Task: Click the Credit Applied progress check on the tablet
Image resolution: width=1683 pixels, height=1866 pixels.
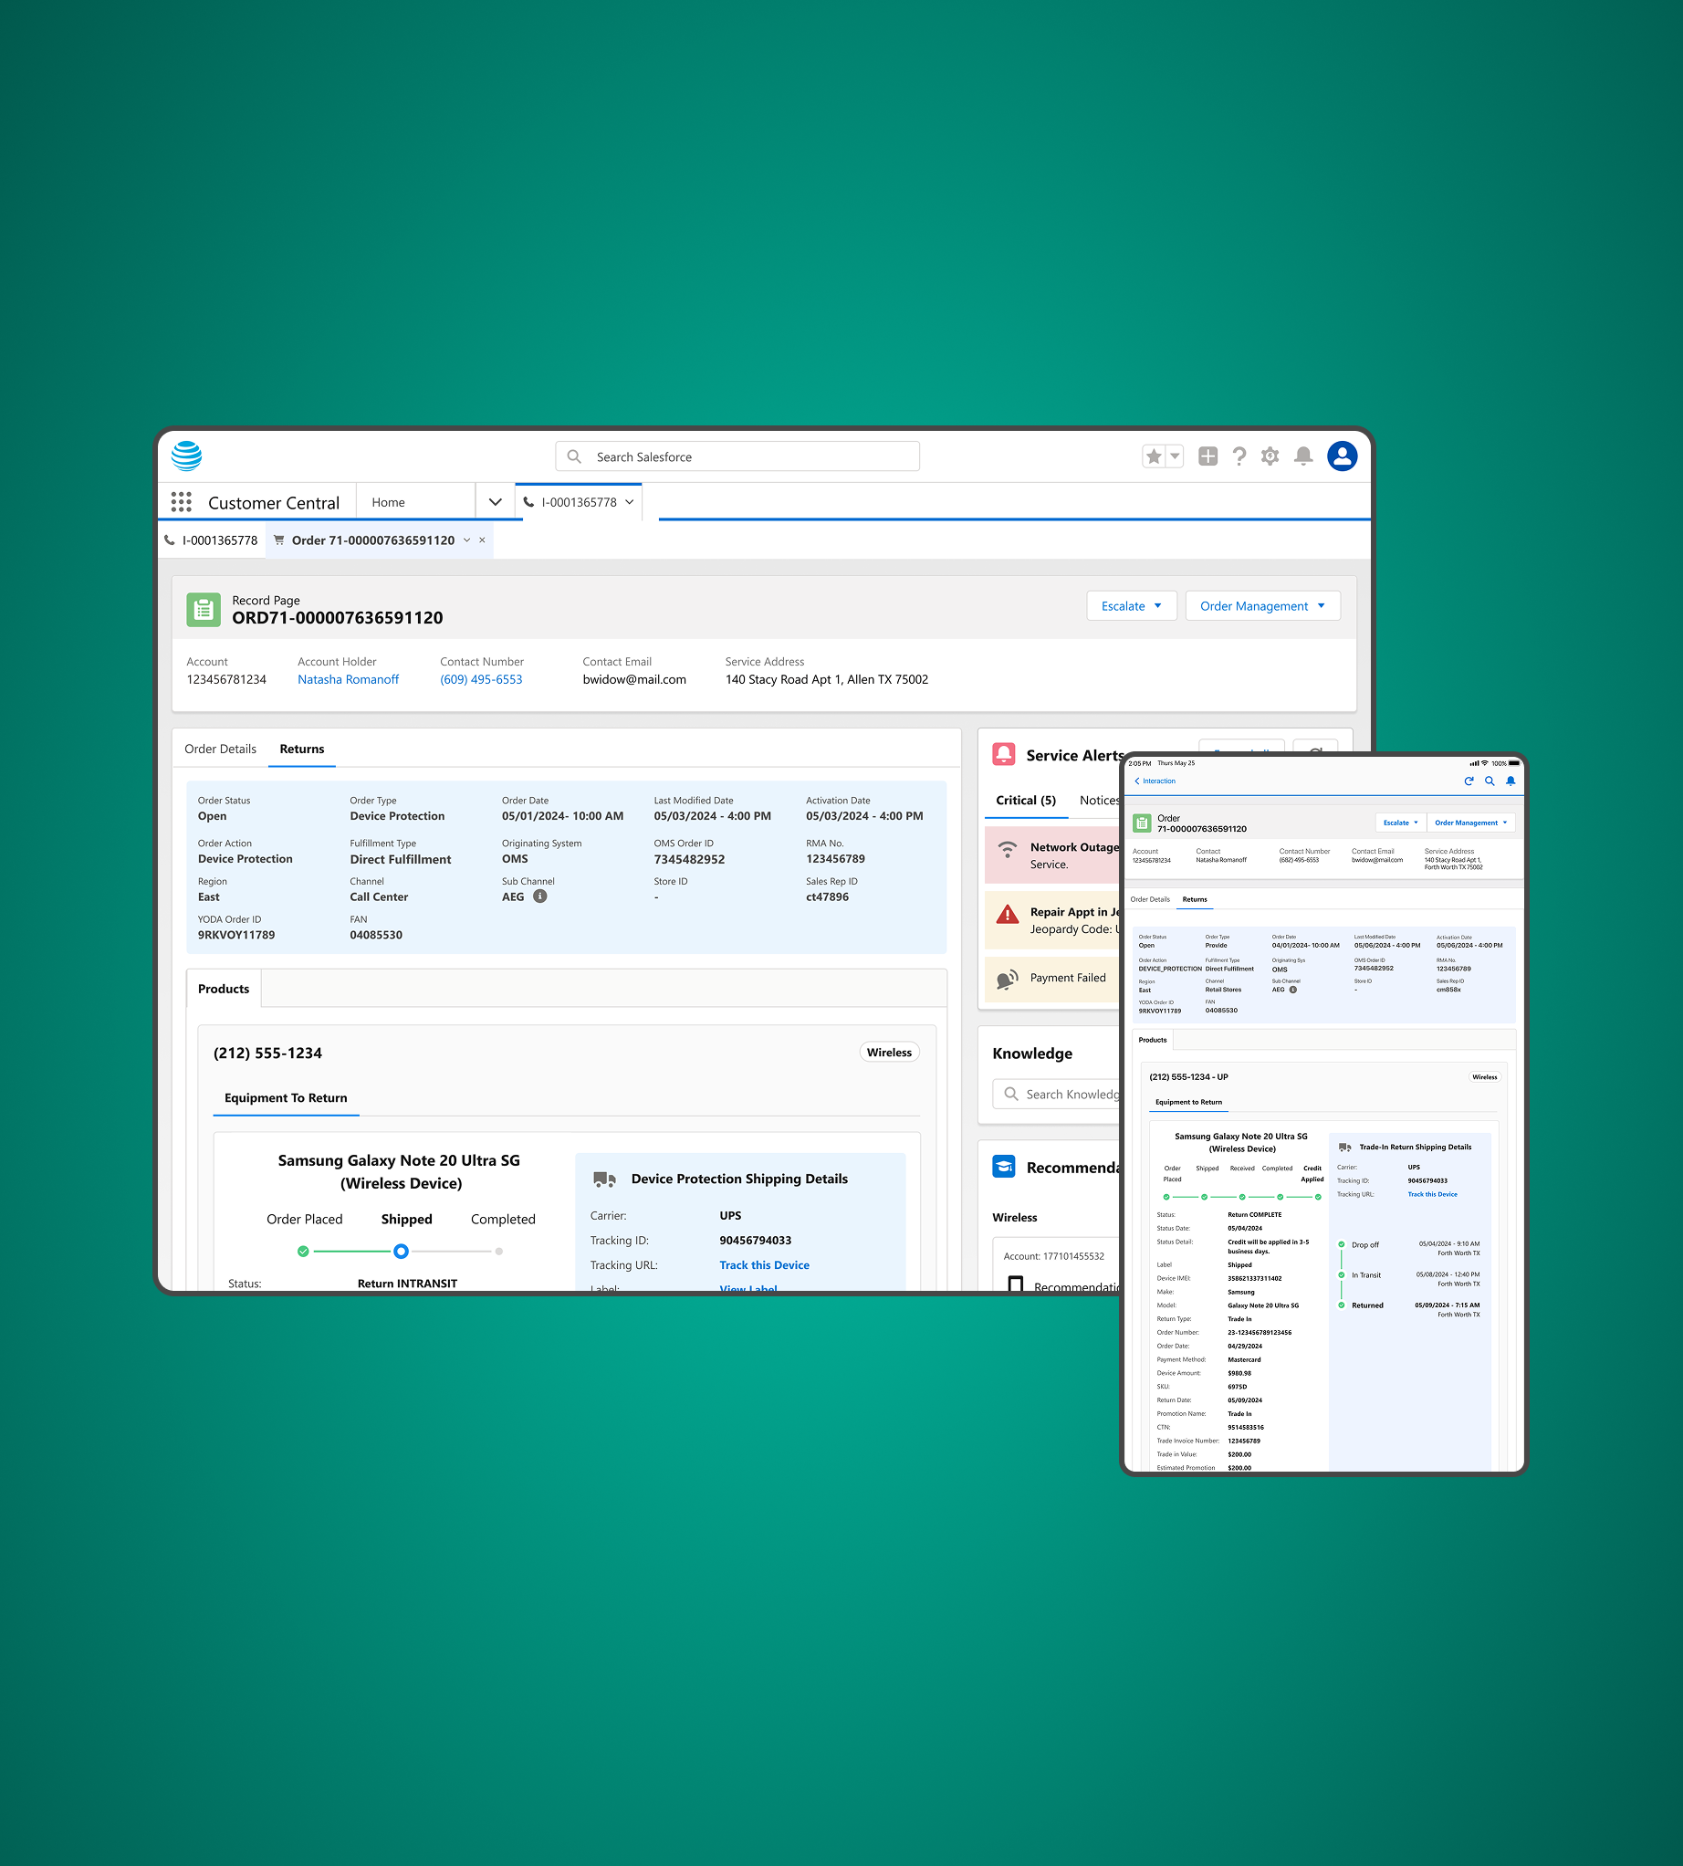Action: pos(1318,1197)
